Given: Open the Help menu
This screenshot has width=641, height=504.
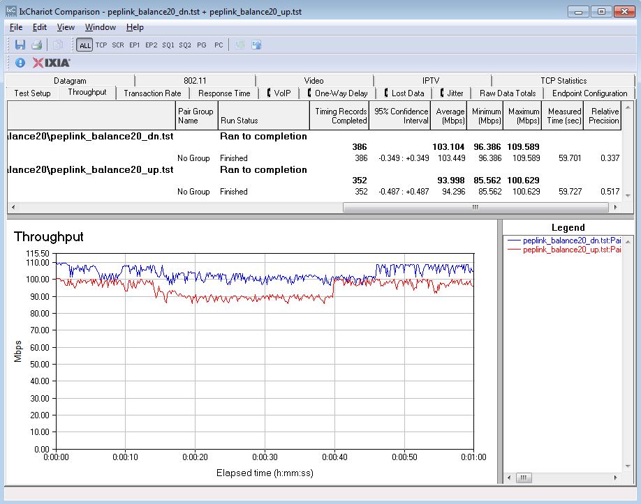Looking at the screenshot, I should pos(135,27).
